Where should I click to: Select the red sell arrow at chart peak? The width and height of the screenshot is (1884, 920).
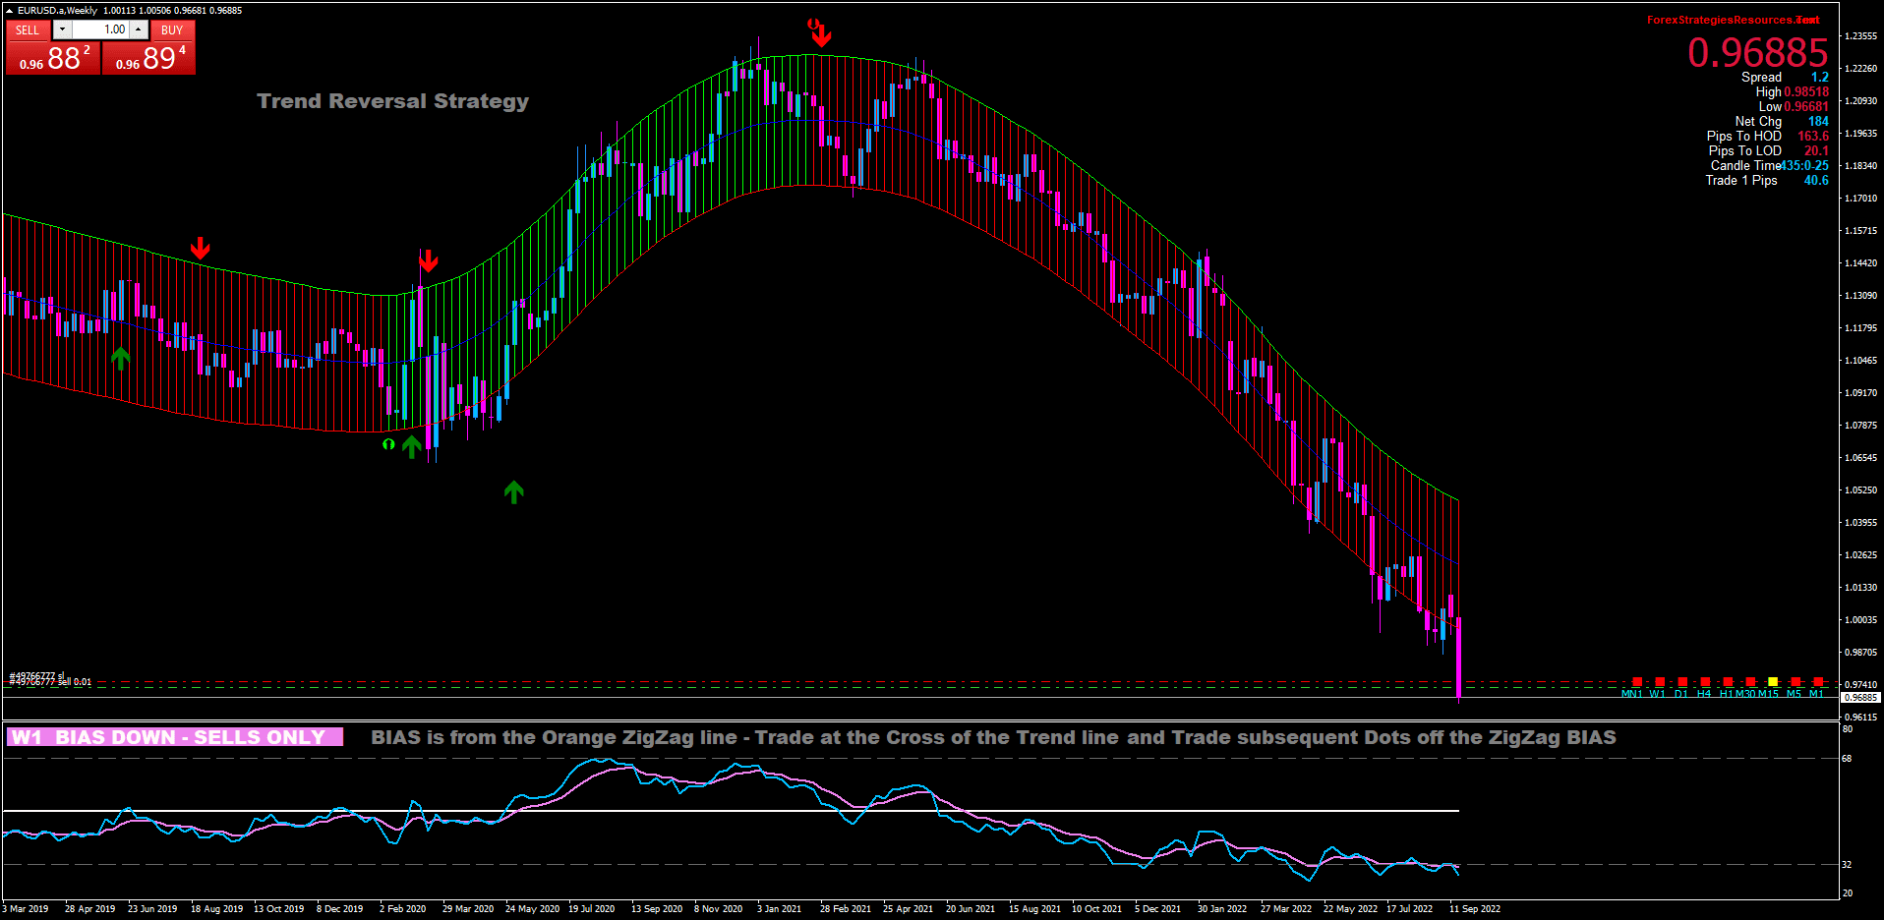pyautogui.click(x=821, y=35)
